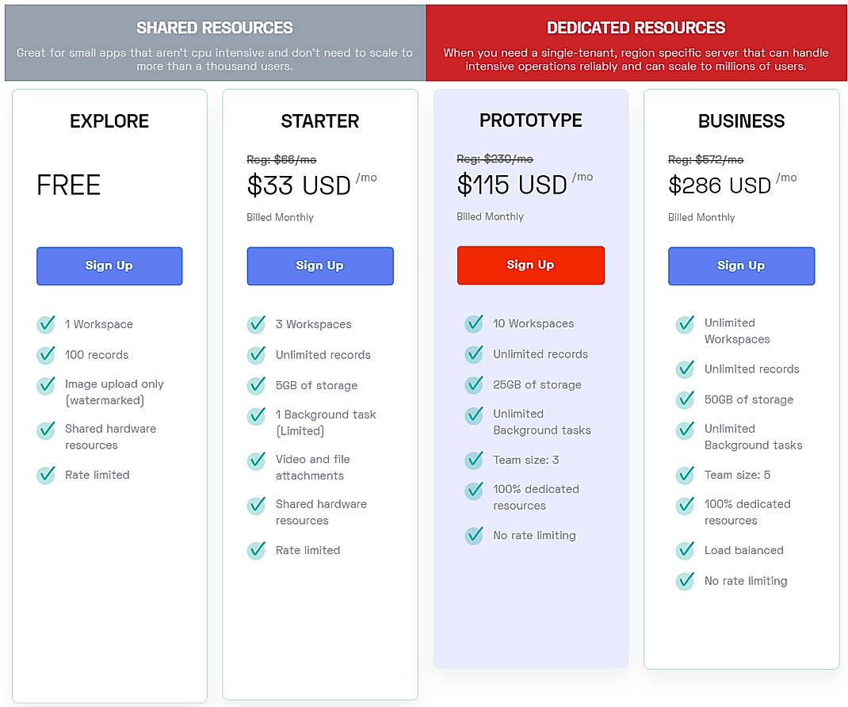
Task: Click the FREE price on Explore plan
Action: [69, 185]
